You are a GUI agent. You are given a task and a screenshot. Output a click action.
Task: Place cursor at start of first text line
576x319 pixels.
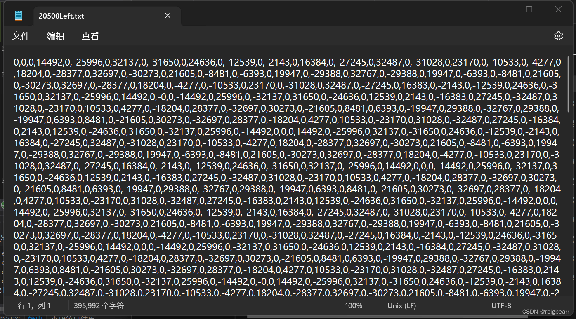point(14,63)
